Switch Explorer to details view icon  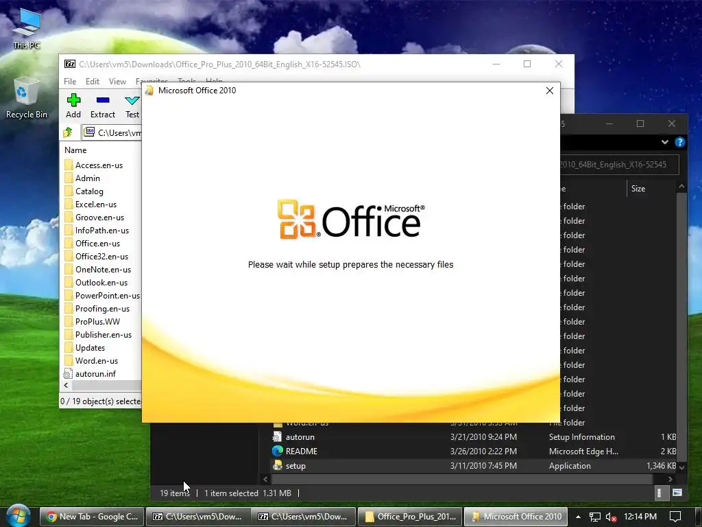coord(659,493)
